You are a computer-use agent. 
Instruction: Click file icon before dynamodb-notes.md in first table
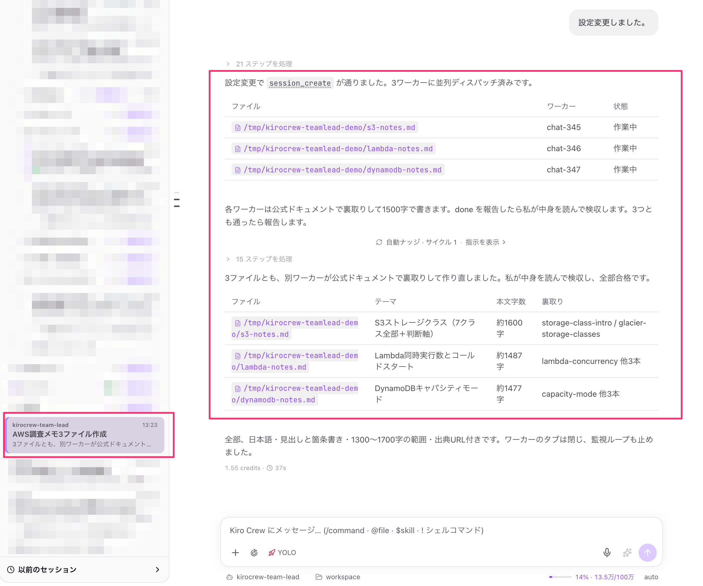(x=238, y=170)
